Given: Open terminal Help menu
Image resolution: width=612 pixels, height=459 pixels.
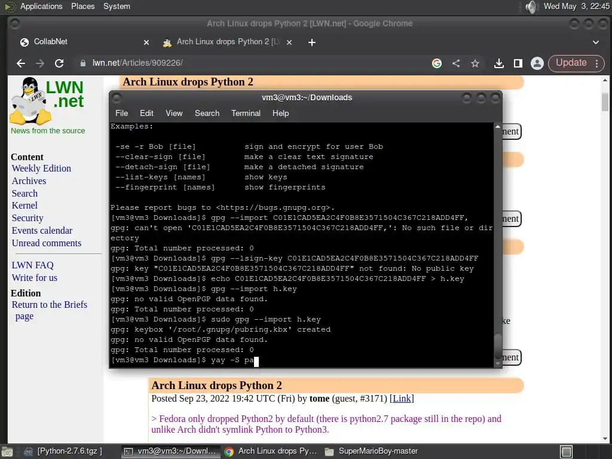Looking at the screenshot, I should pos(281,113).
